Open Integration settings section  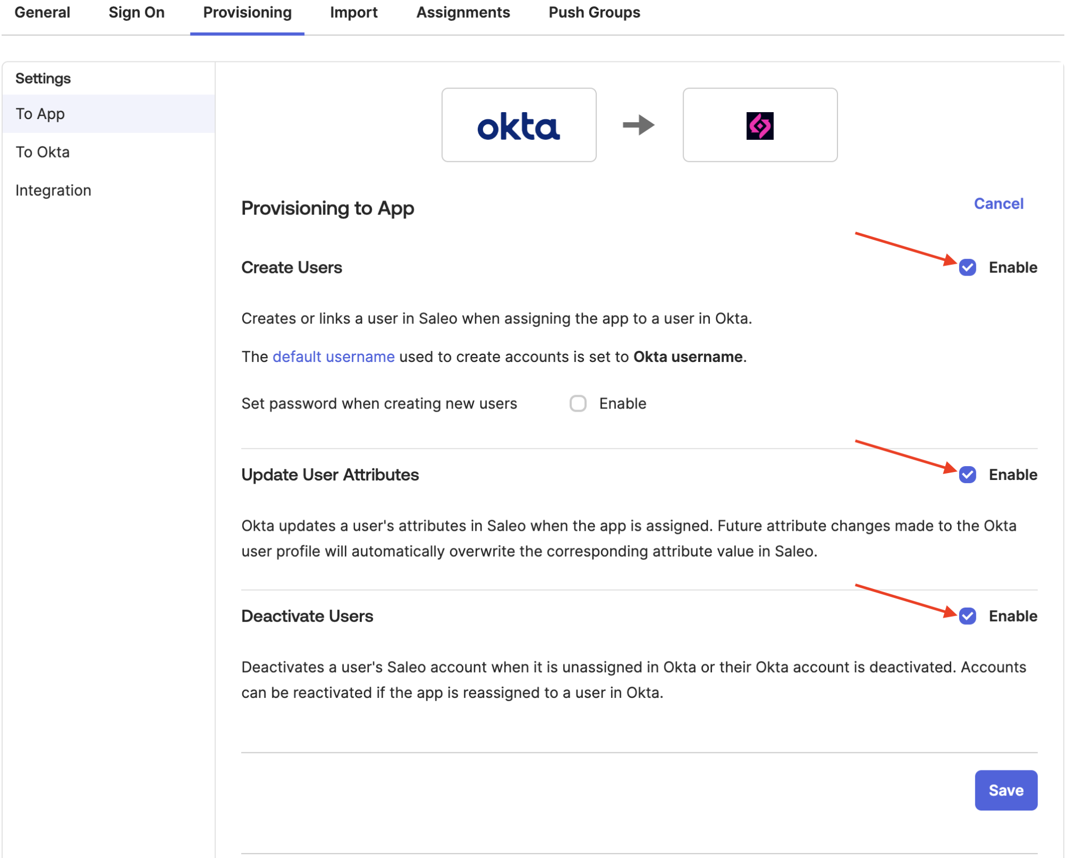click(53, 191)
